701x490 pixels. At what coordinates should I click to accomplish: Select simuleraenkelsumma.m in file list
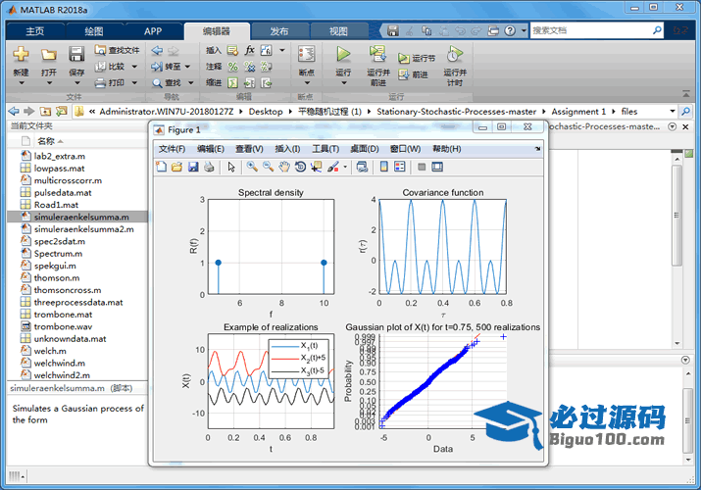77,218
